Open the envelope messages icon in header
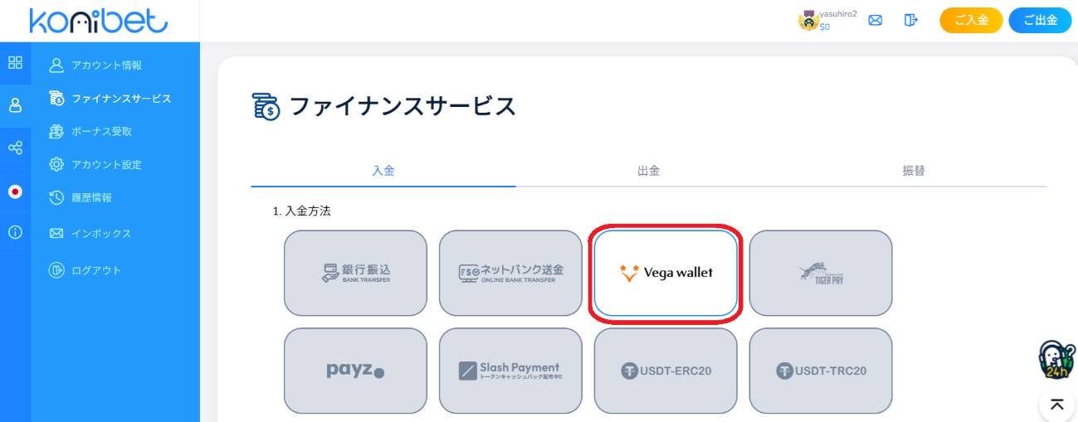 (875, 20)
